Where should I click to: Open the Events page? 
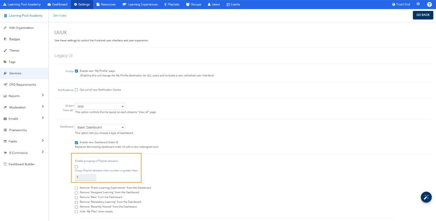[x=233, y=4]
